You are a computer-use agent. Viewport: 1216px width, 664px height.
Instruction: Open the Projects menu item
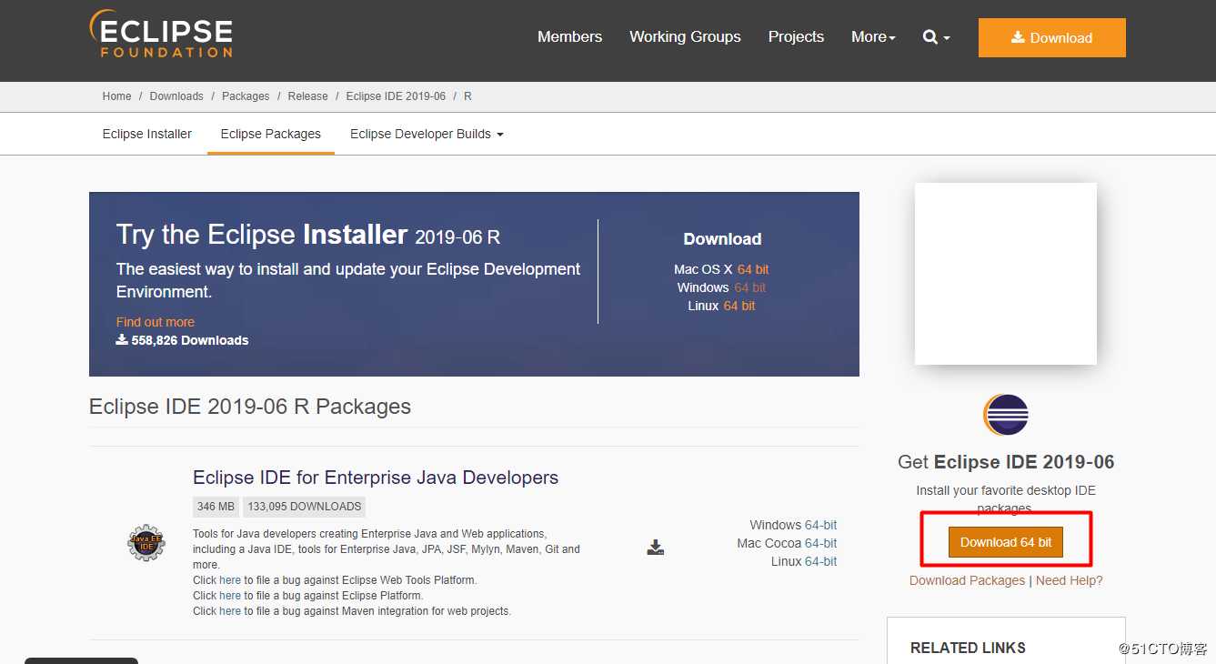796,36
